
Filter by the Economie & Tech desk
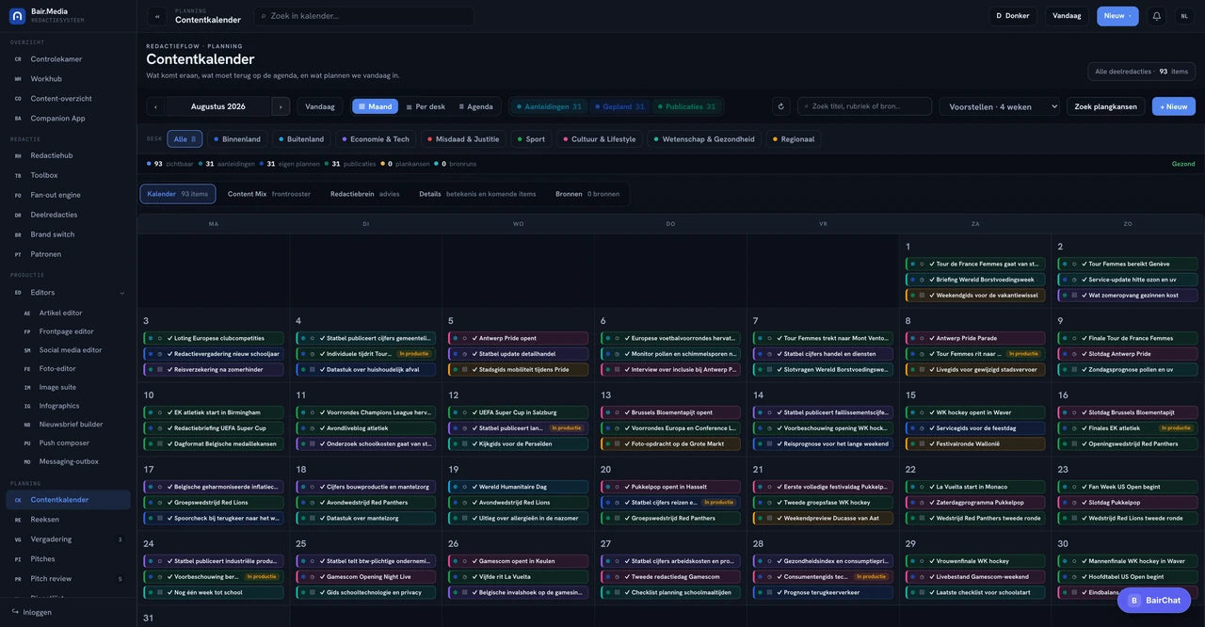[x=376, y=139]
